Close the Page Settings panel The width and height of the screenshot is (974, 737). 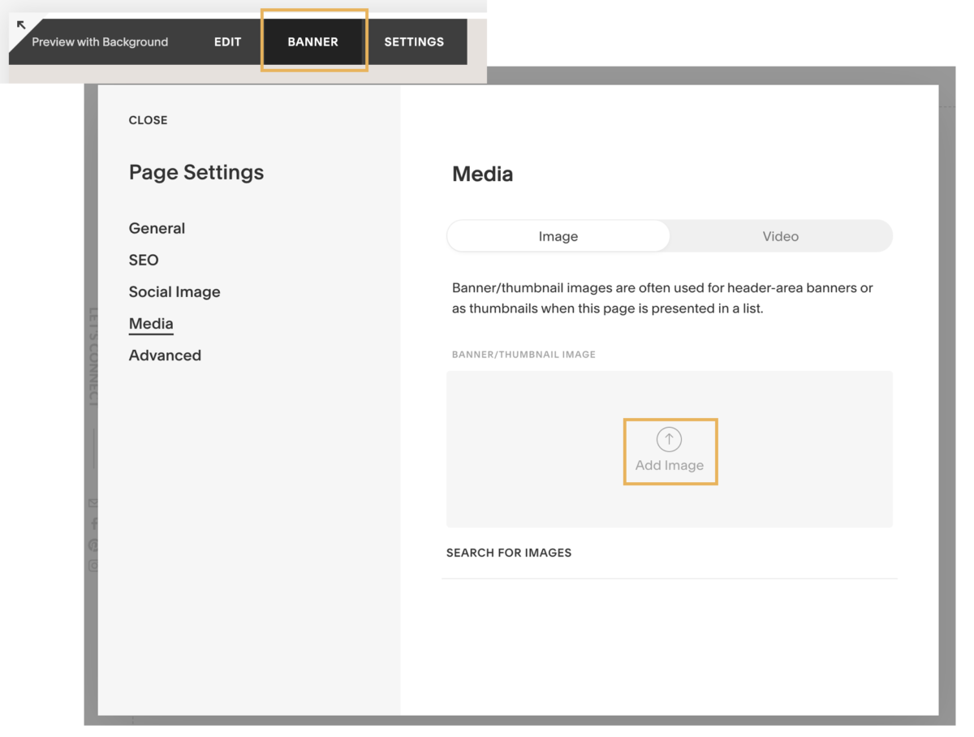coord(148,120)
